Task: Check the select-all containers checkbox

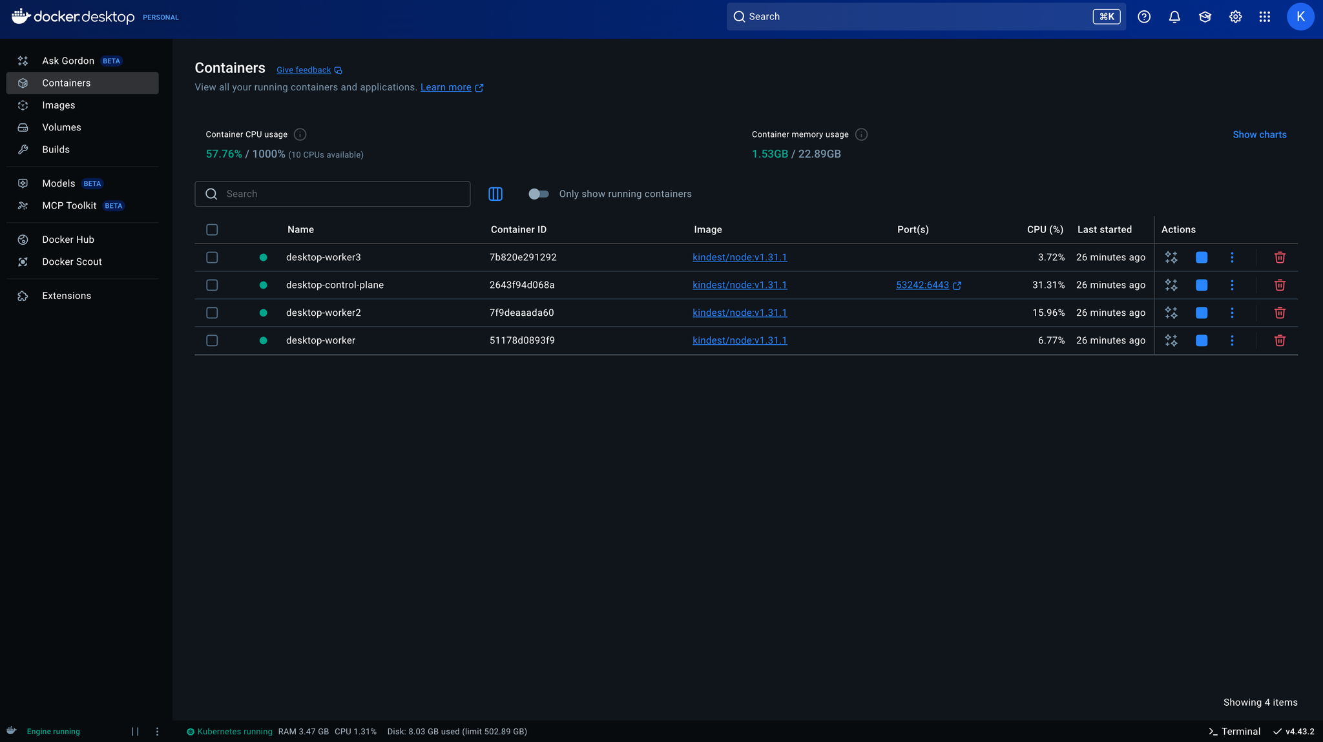Action: 212,229
